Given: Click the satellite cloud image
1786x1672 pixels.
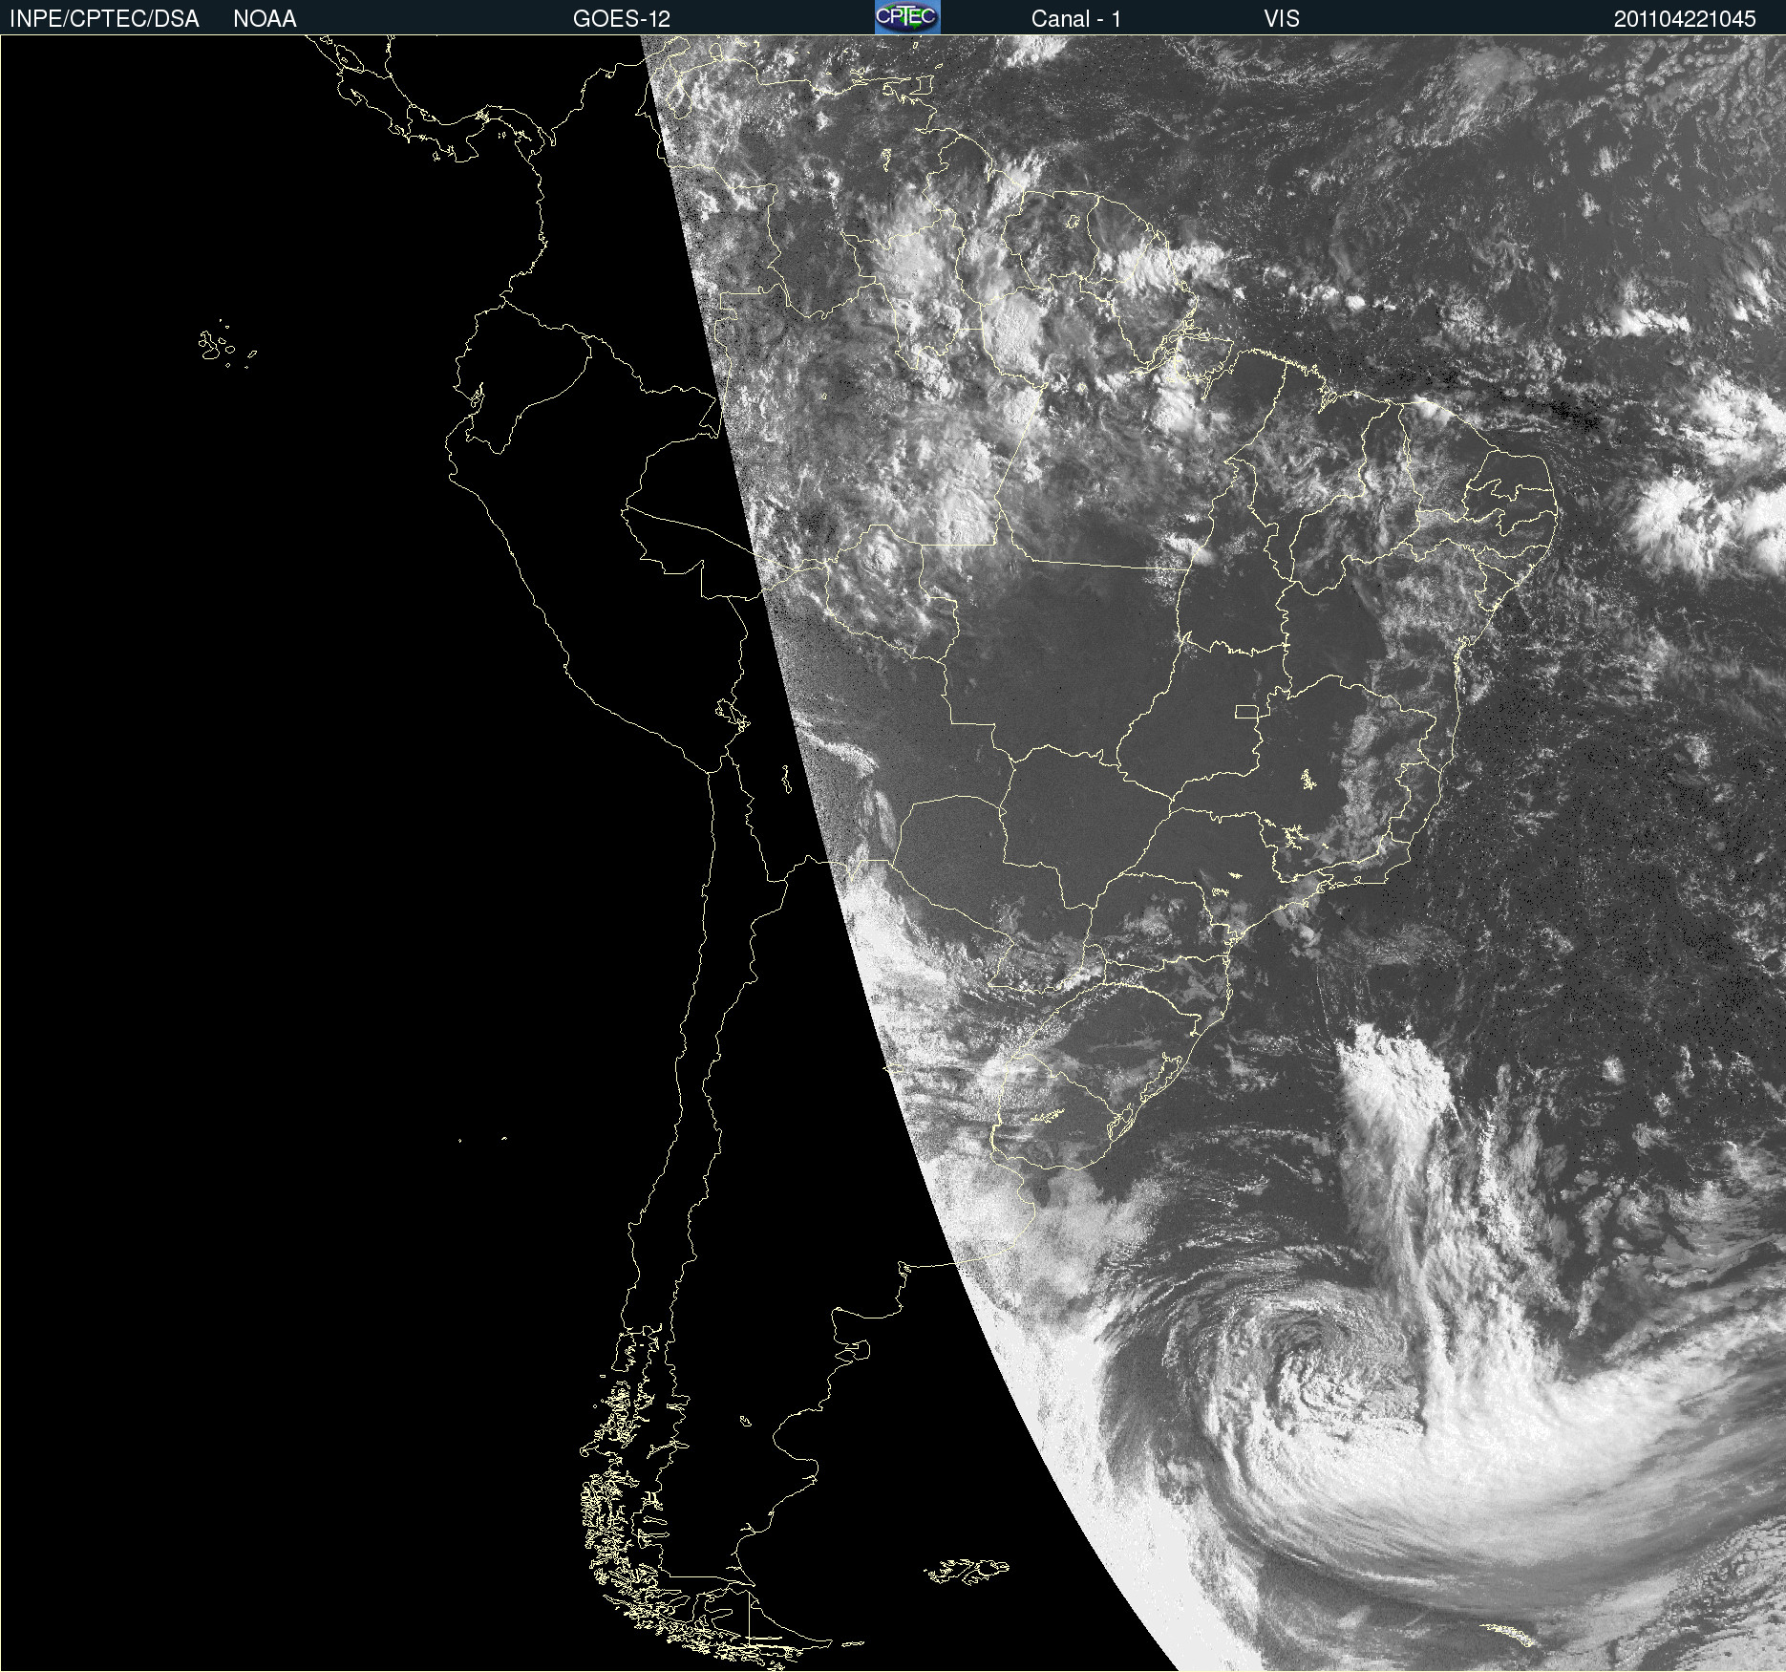Looking at the screenshot, I should [893, 853].
